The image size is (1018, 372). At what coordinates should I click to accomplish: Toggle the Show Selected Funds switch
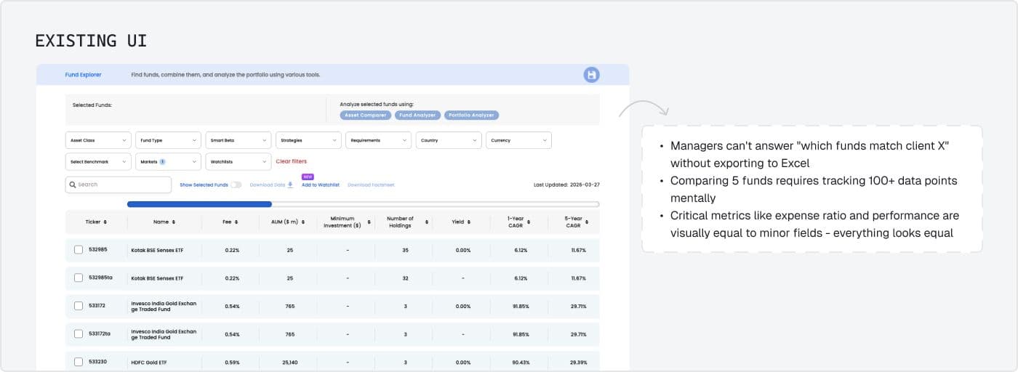pyautogui.click(x=236, y=185)
